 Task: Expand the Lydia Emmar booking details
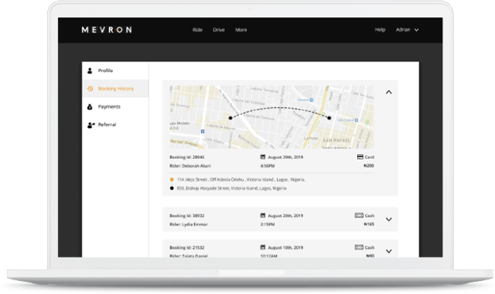click(x=389, y=220)
